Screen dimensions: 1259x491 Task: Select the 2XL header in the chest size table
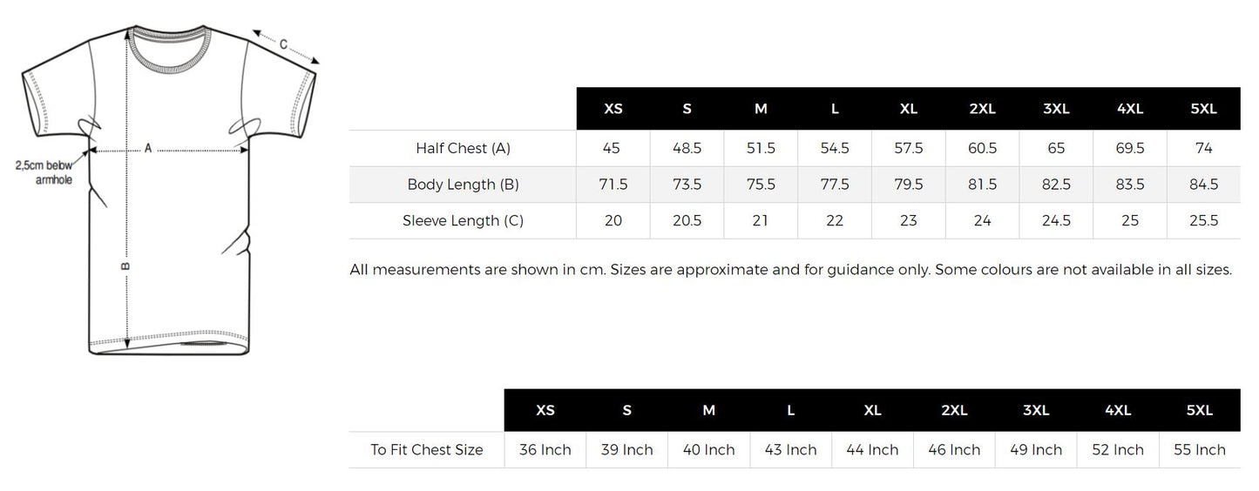(954, 410)
